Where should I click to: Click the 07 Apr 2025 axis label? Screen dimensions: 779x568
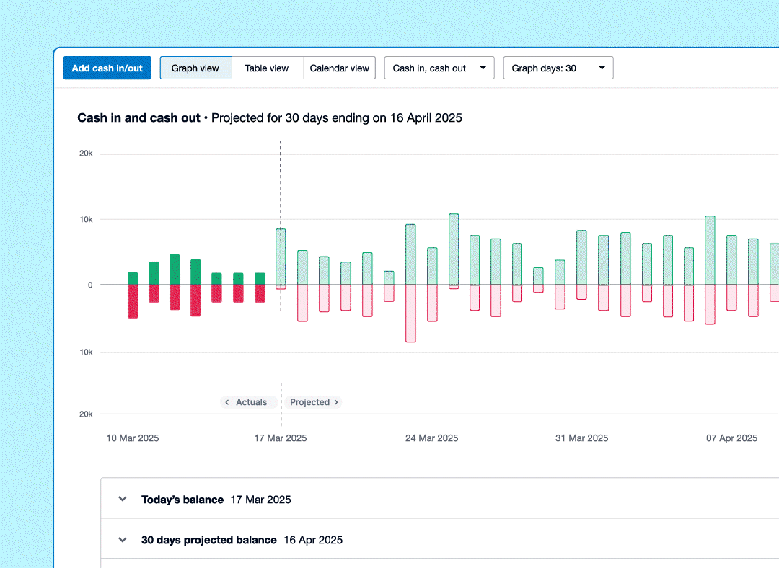[731, 438]
